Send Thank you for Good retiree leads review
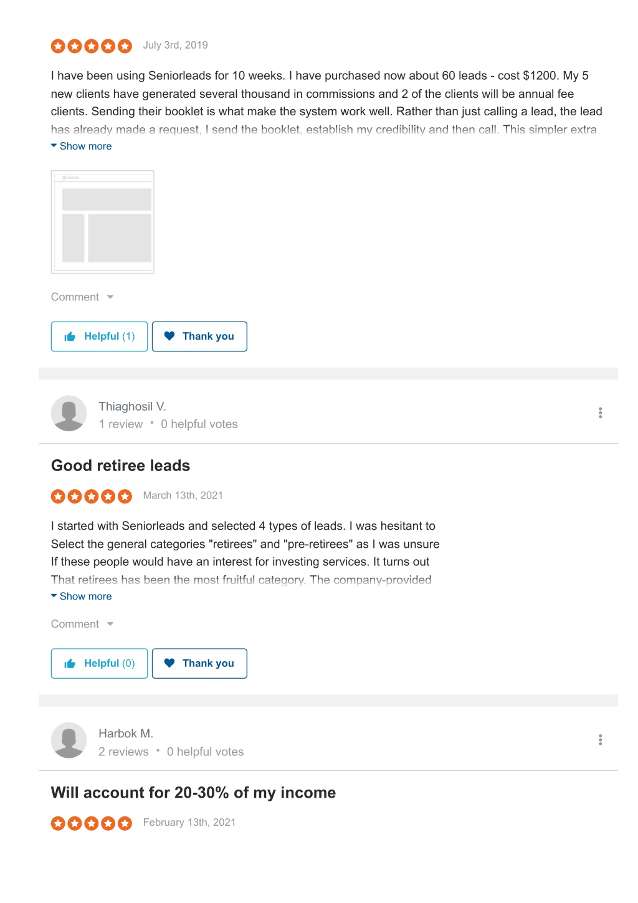 click(199, 664)
